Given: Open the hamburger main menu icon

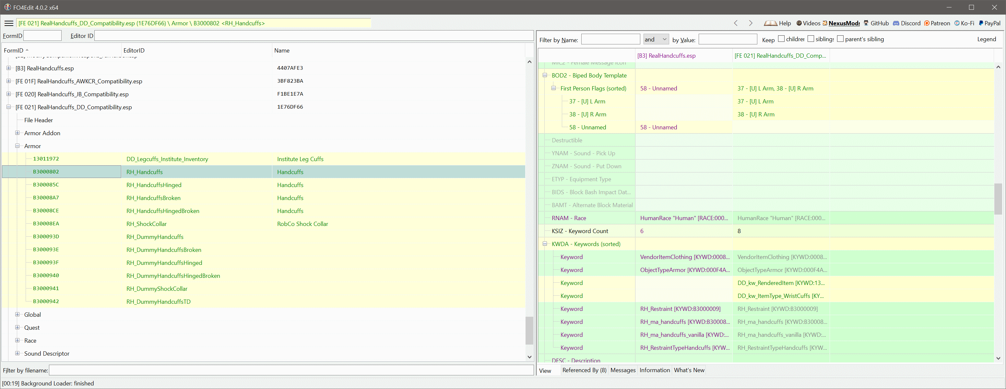Looking at the screenshot, I should pyautogui.click(x=9, y=23).
